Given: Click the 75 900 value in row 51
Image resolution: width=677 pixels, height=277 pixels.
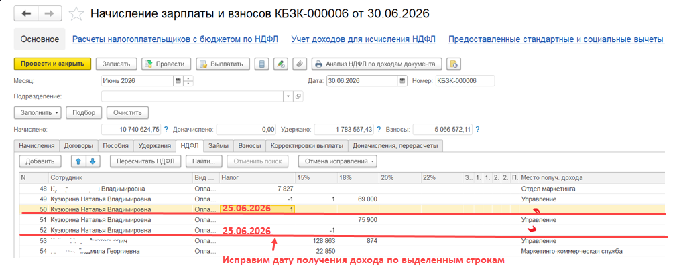Looking at the screenshot, I should [x=368, y=219].
